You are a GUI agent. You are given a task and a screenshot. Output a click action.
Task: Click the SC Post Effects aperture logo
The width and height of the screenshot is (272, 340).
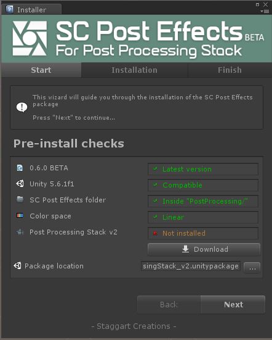click(30, 38)
